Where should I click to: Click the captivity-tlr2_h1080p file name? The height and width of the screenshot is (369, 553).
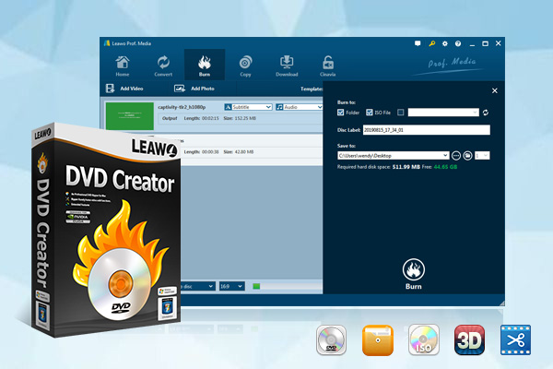(182, 107)
